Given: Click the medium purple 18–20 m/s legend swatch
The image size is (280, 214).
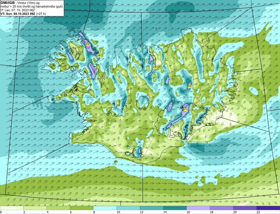Looking at the screenshot, I should [221, 208].
